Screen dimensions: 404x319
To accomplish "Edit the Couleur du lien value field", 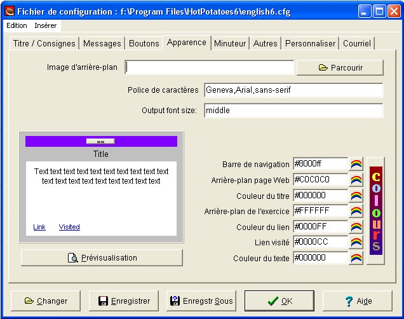I will (321, 226).
